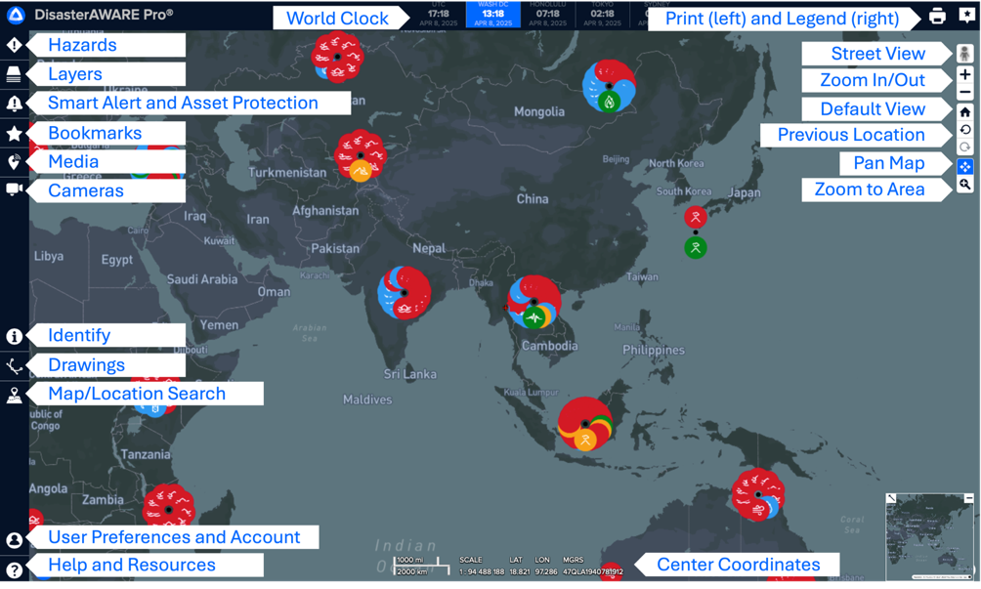
Task: Select the Pan Map tool
Action: click(964, 166)
